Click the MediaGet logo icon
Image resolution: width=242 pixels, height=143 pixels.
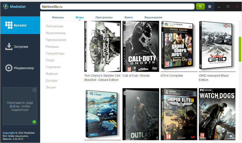click(x=6, y=7)
